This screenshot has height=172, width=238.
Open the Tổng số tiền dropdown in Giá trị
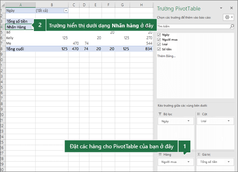click(x=228, y=162)
